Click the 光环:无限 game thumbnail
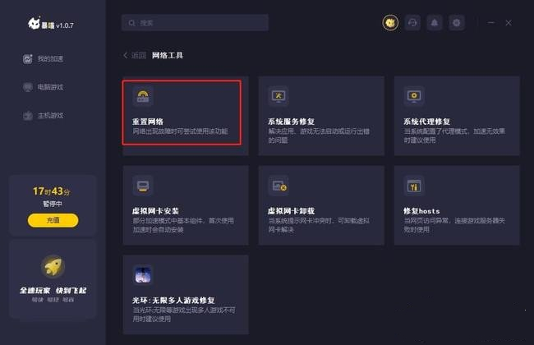 143,275
